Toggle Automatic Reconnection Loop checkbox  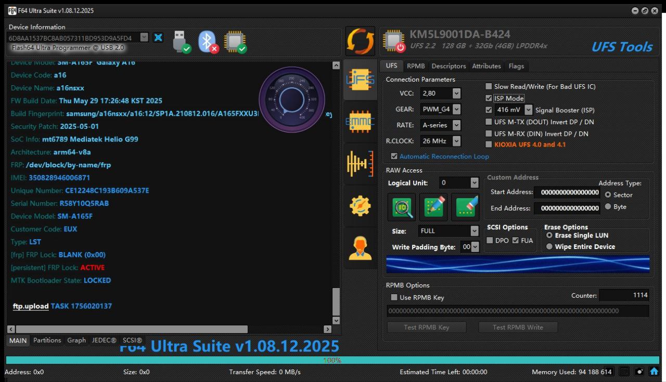pos(394,156)
